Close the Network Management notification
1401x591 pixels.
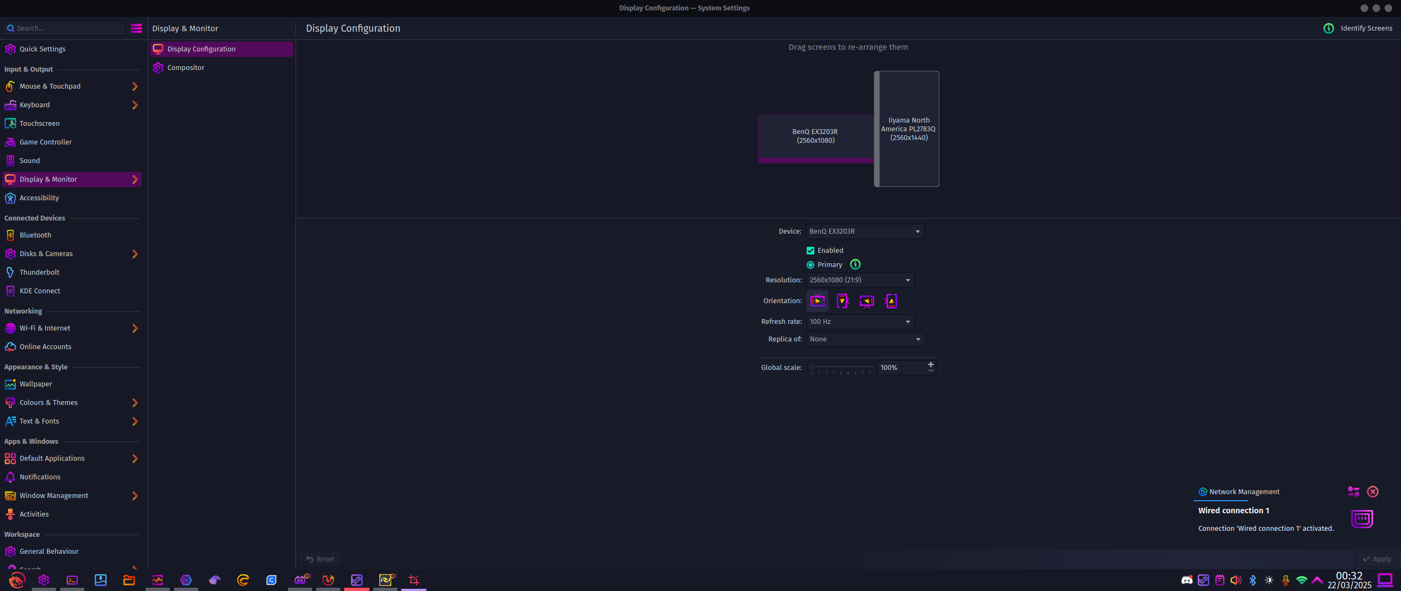click(1373, 491)
